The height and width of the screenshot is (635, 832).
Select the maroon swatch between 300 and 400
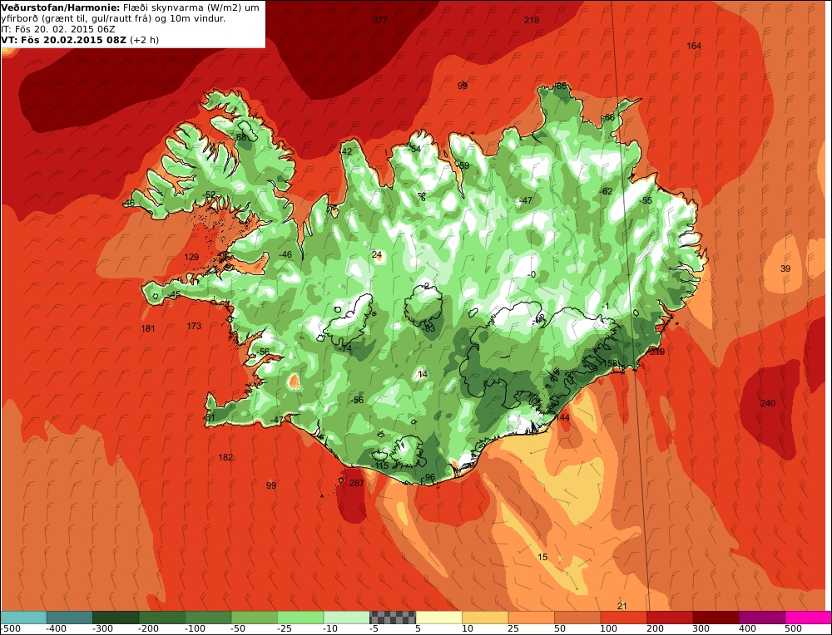[716, 618]
